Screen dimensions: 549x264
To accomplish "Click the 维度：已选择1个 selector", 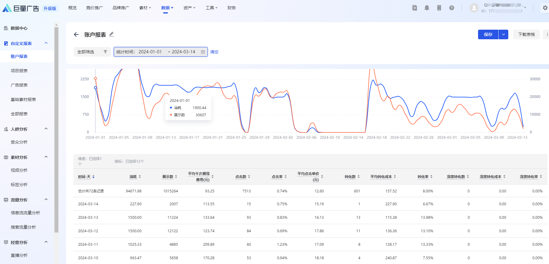I will [90, 161].
